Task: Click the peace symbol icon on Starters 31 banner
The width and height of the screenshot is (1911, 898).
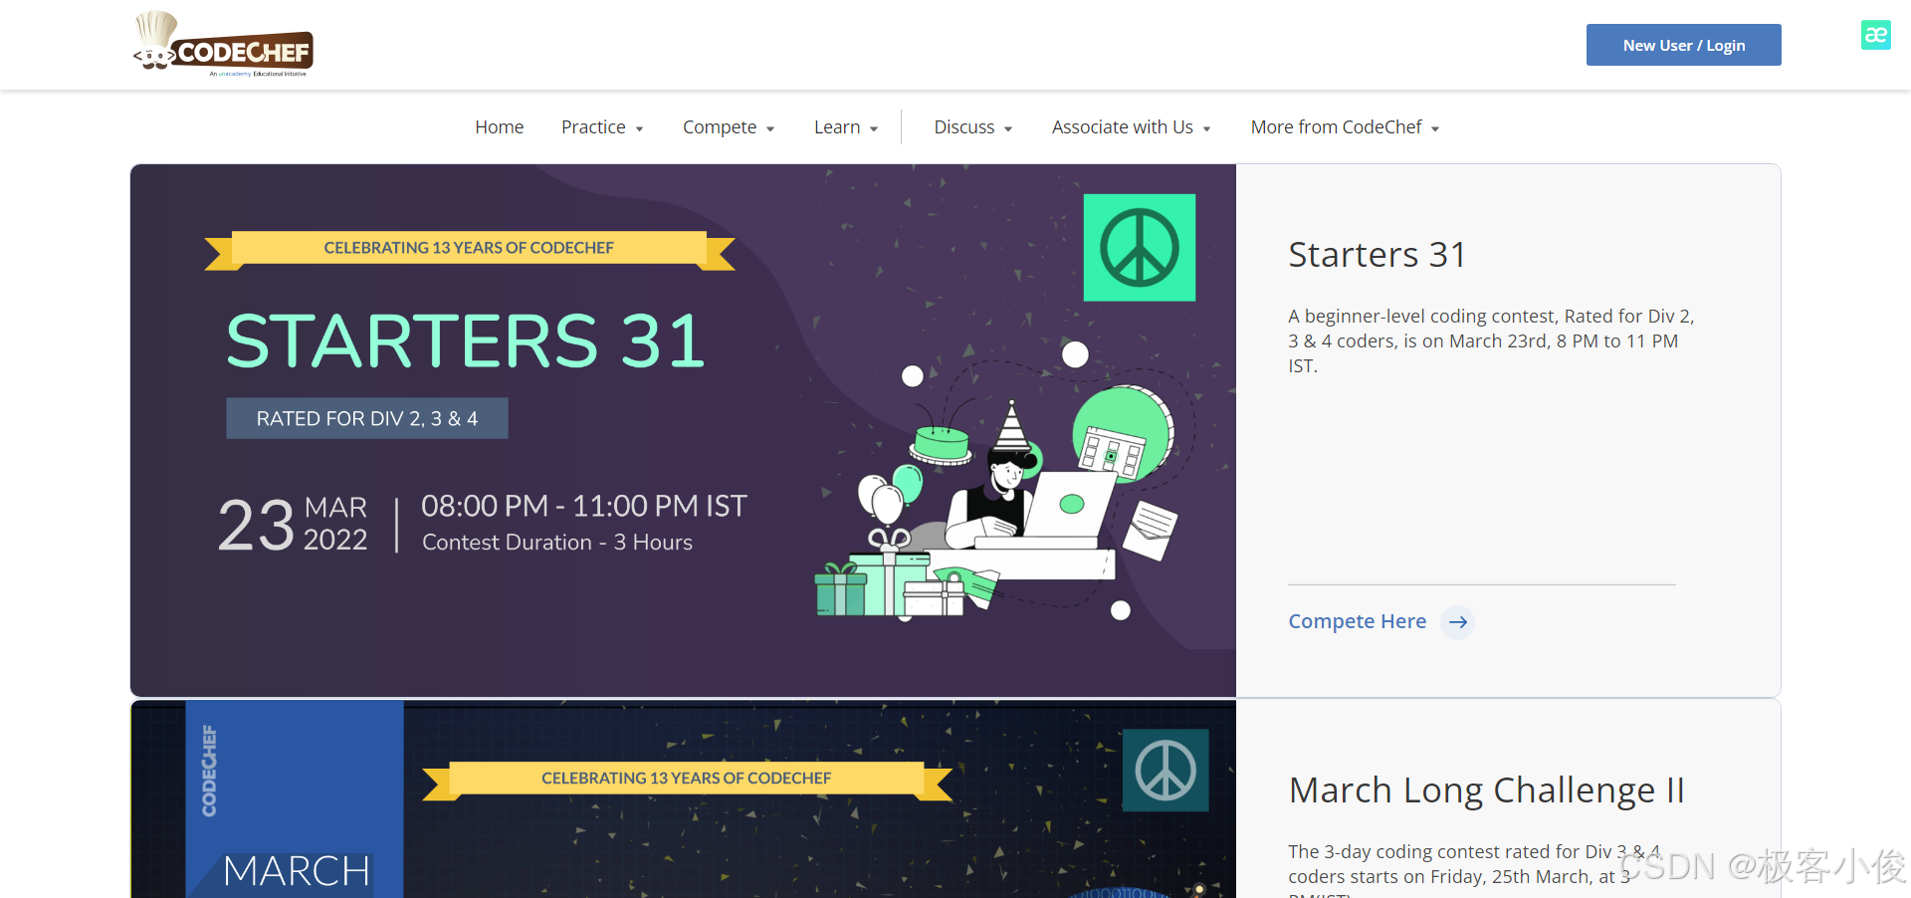Action: point(1140,248)
